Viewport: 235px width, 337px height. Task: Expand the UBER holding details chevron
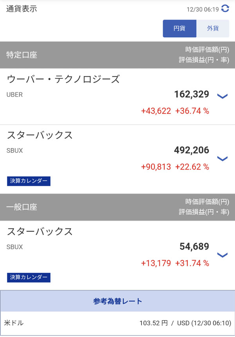tap(222, 96)
